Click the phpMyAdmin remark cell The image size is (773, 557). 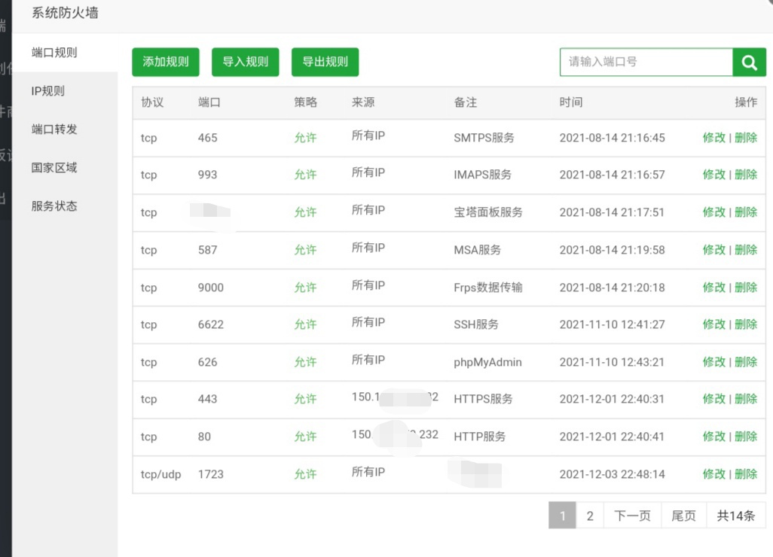coord(487,363)
